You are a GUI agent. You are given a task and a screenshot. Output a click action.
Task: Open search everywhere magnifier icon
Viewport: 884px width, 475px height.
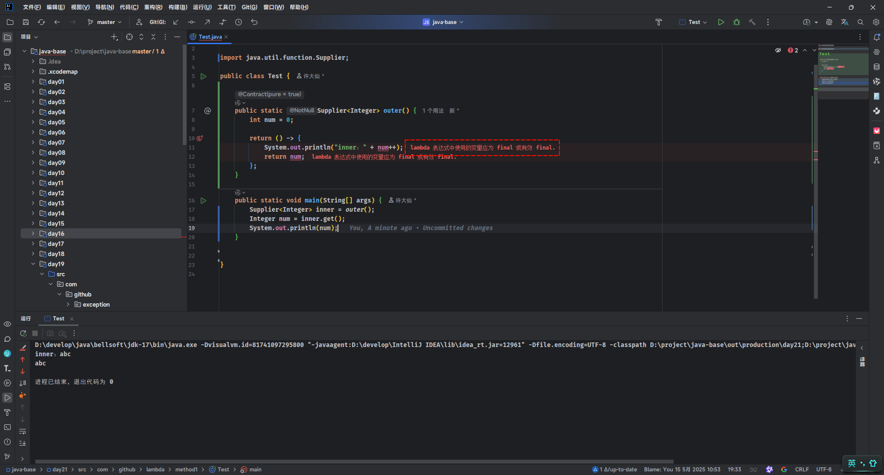pos(861,22)
